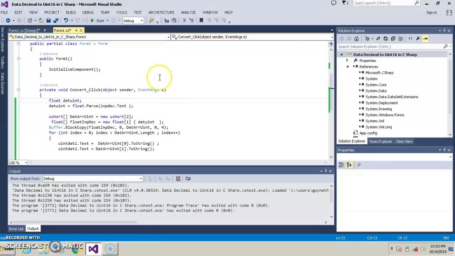The width and height of the screenshot is (455, 256).
Task: Click Alphabetical sort icon in Properties panel
Action: point(349,165)
